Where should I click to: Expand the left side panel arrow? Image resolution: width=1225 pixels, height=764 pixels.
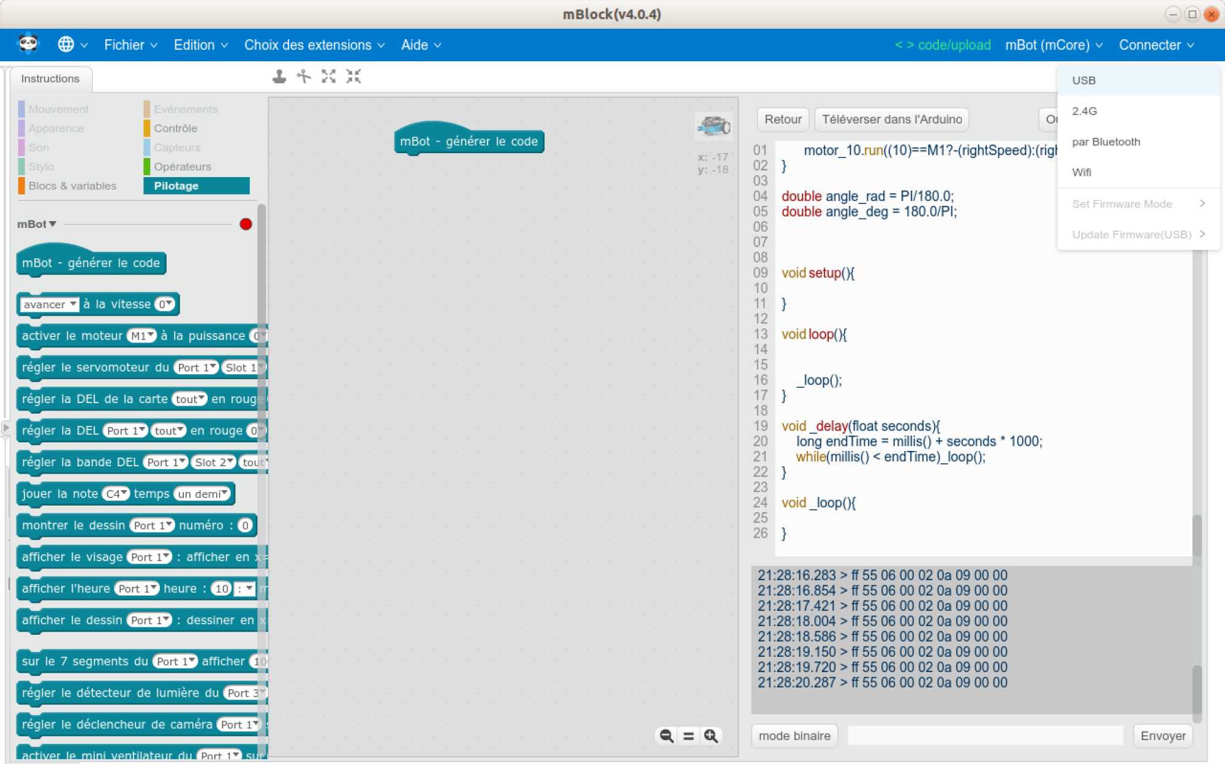(x=6, y=428)
